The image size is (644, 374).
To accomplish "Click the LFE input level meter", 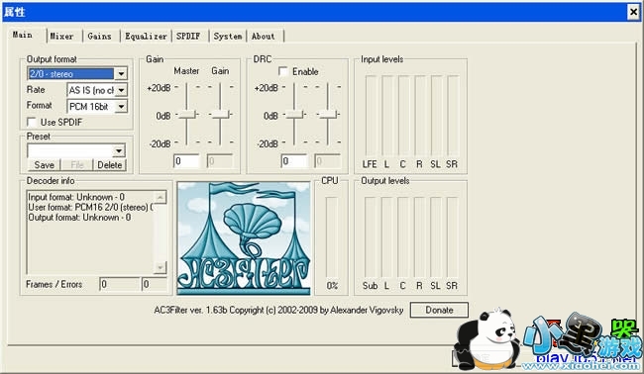I will [371, 116].
